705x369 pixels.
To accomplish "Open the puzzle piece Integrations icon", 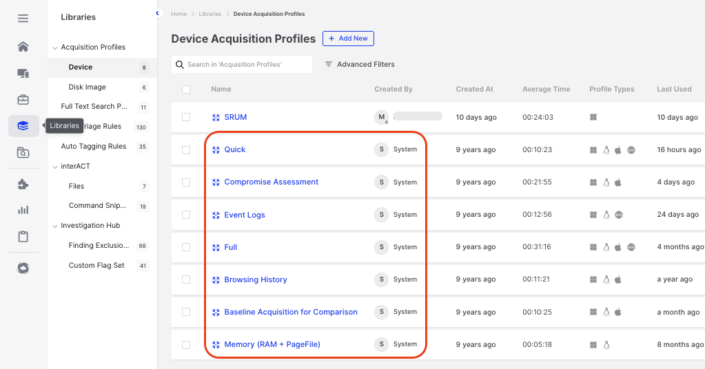I will point(23,184).
